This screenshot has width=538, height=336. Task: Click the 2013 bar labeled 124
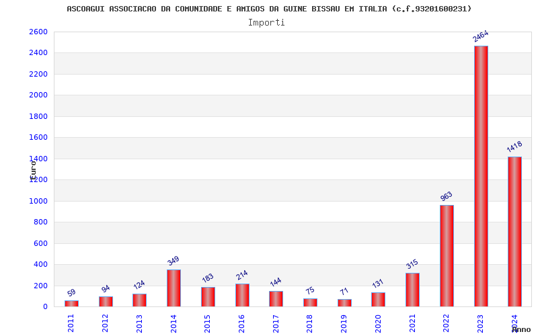click(x=139, y=300)
